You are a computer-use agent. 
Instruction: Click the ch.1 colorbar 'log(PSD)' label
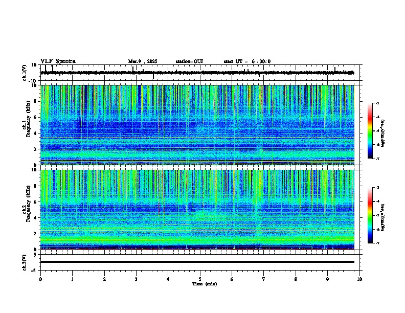click(382, 133)
